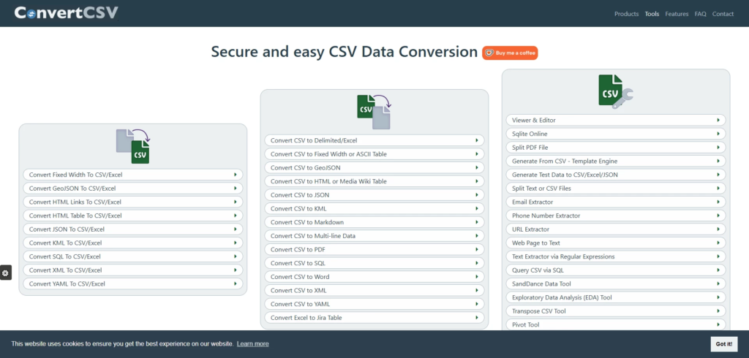
Task: Expand the arrow on Convert JSON To CSV/Excel
Action: click(x=236, y=229)
